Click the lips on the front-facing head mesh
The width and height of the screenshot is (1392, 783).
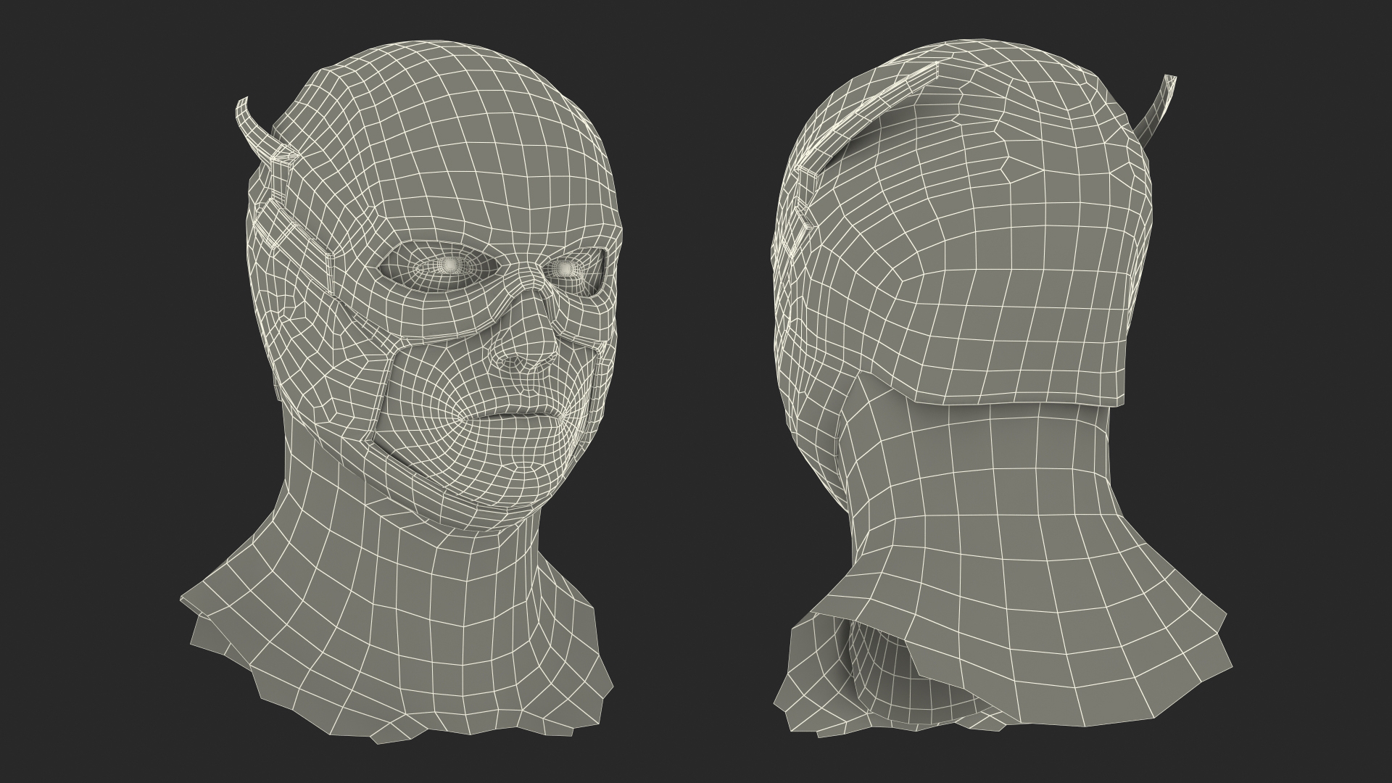coord(515,420)
